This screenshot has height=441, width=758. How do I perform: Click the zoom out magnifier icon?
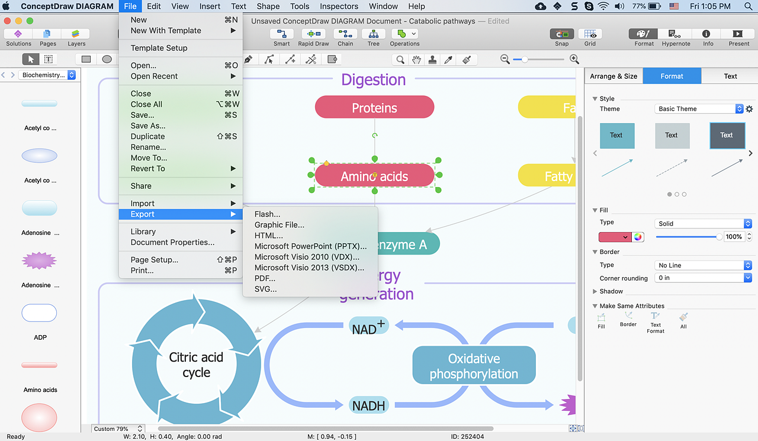[x=505, y=59]
